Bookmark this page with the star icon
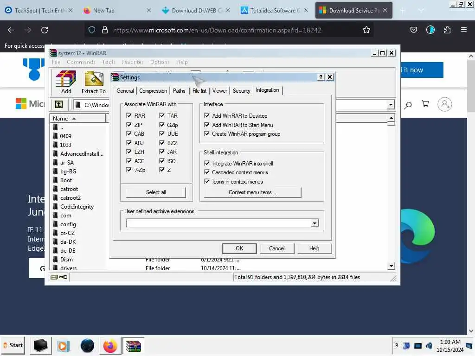This screenshot has width=475, height=356. [366, 30]
